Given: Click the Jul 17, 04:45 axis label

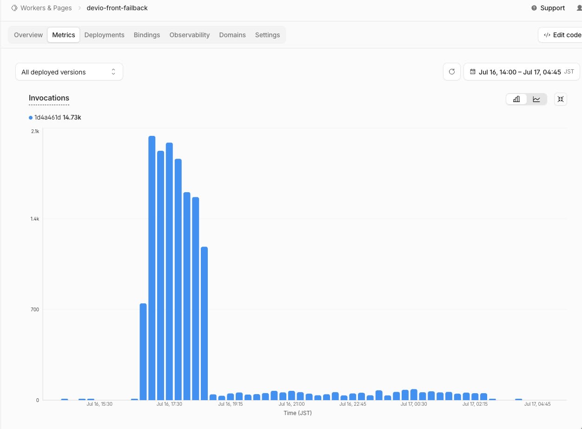Looking at the screenshot, I should (537, 404).
